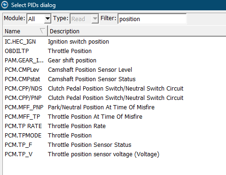The image size is (226, 175).
Task: Select the PCM.CPP/PNP row
Action: [114, 98]
